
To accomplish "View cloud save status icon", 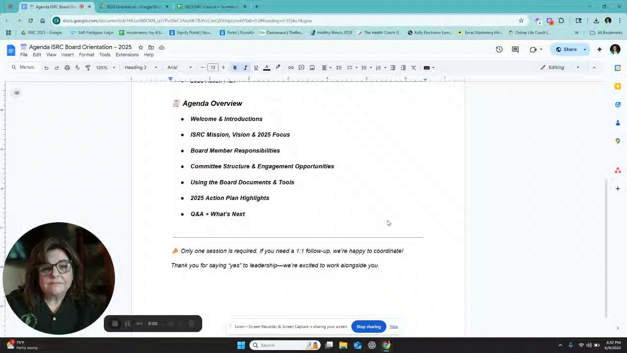I will (x=162, y=47).
